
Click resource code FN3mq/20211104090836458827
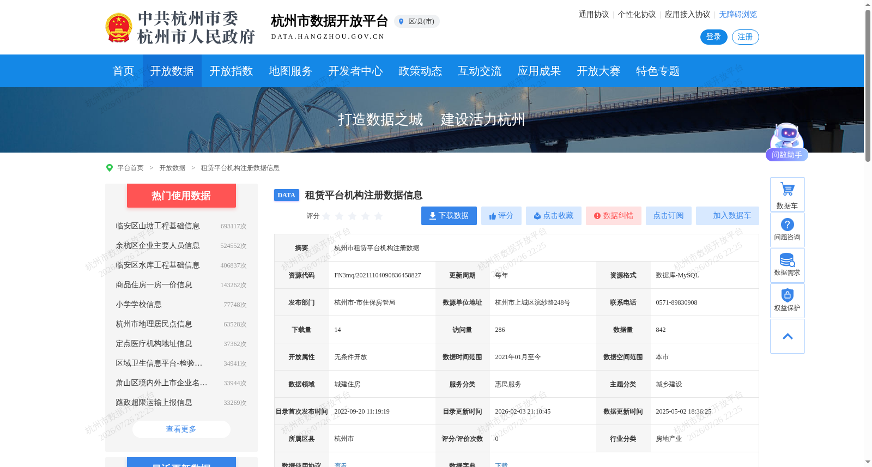378,275
